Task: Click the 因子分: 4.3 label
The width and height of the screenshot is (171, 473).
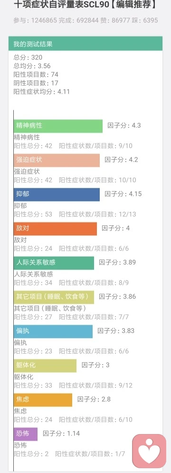Action: coord(124,125)
